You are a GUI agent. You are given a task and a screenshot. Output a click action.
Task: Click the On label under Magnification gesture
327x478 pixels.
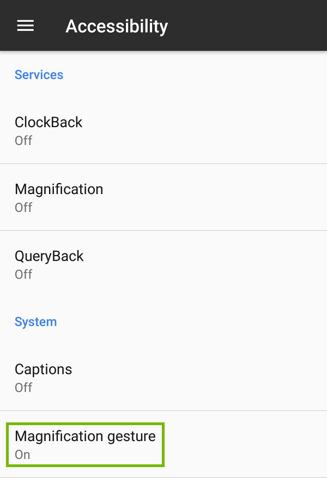(x=22, y=454)
